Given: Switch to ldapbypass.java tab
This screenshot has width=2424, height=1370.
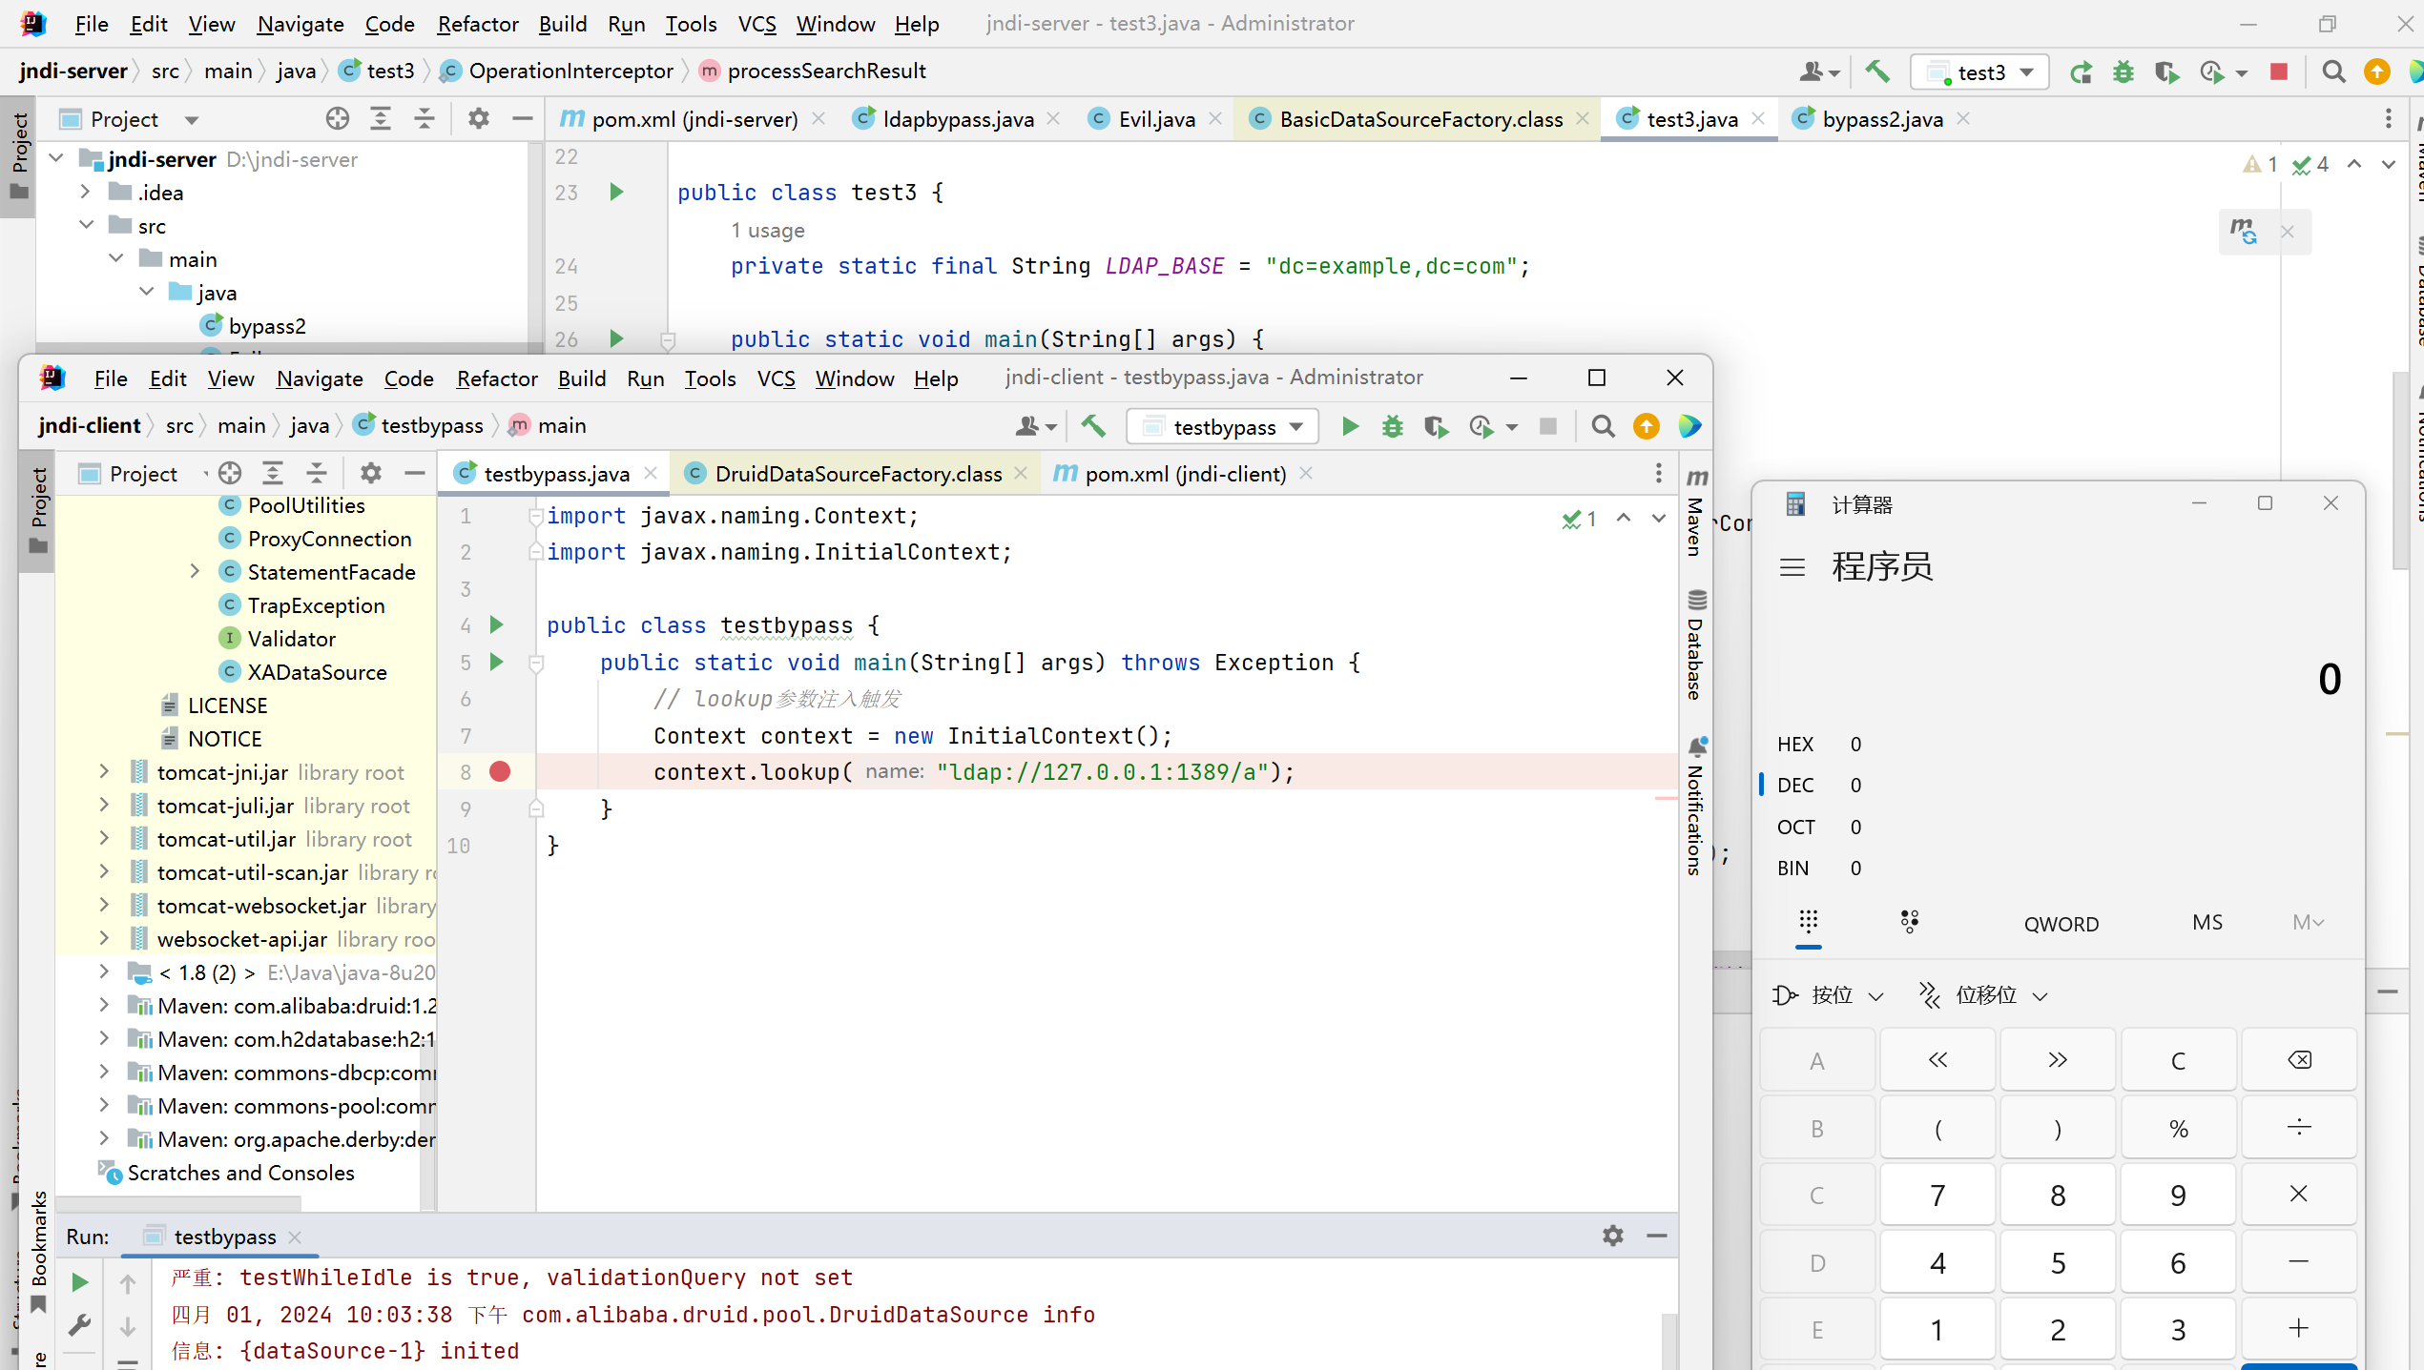Looking at the screenshot, I should tap(957, 119).
